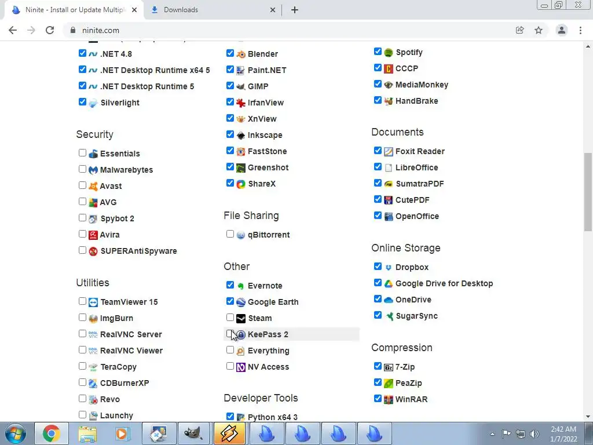Open the Chrome three-dot menu
593x445 pixels.
[580, 30]
